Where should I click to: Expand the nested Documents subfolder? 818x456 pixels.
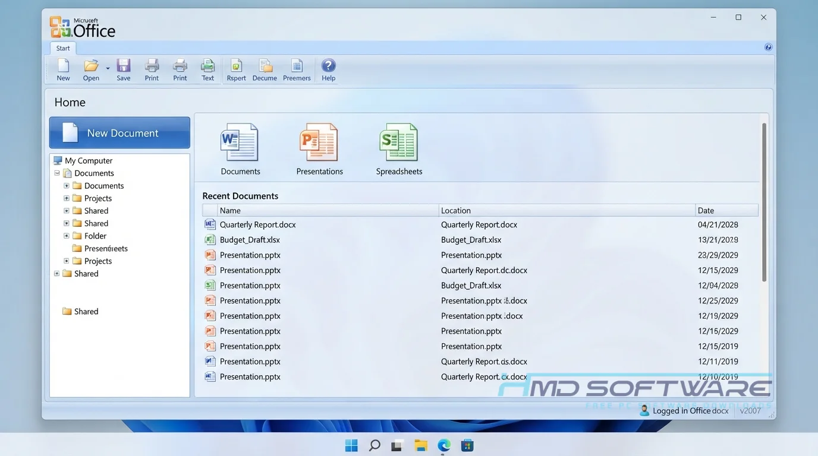[67, 186]
